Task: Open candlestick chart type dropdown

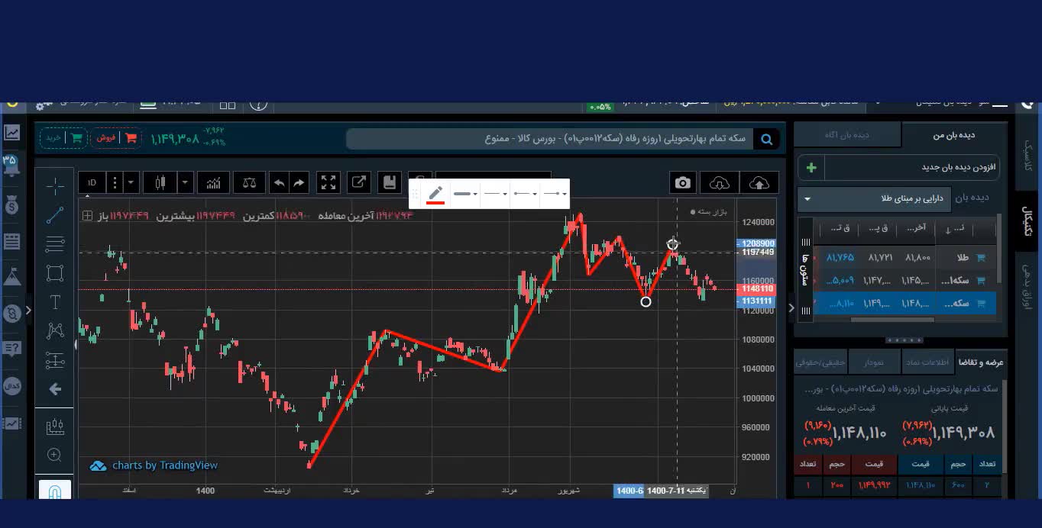Action: [x=185, y=183]
